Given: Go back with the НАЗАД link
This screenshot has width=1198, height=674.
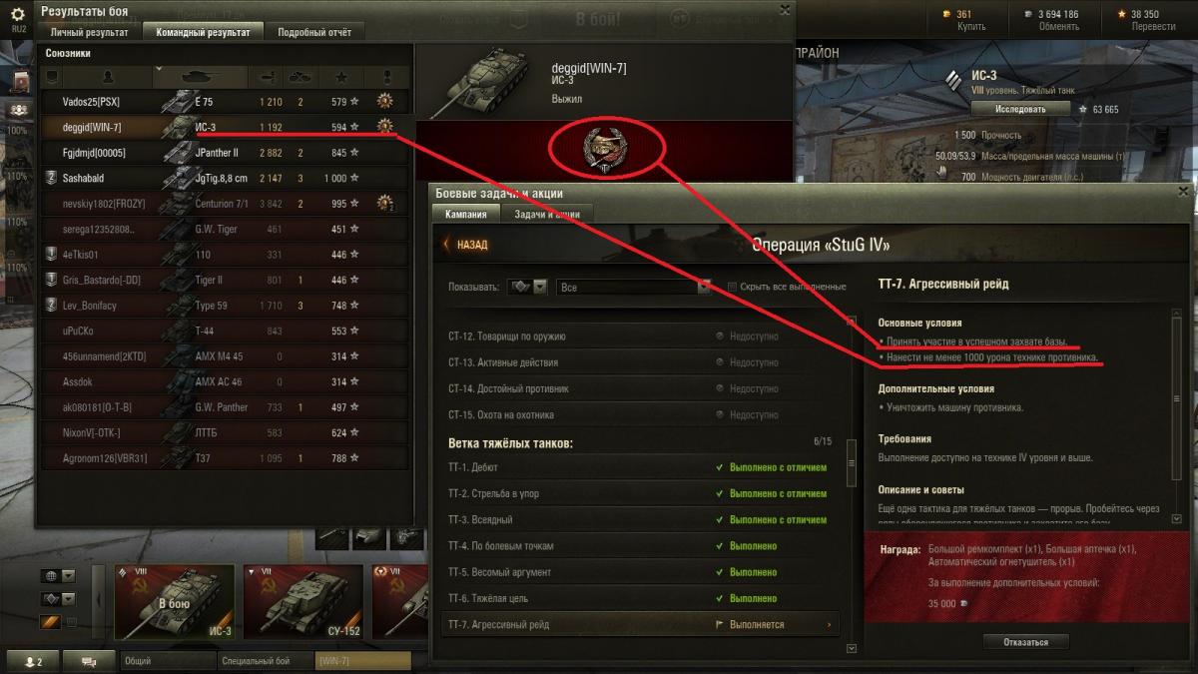Looking at the screenshot, I should pyautogui.click(x=466, y=245).
